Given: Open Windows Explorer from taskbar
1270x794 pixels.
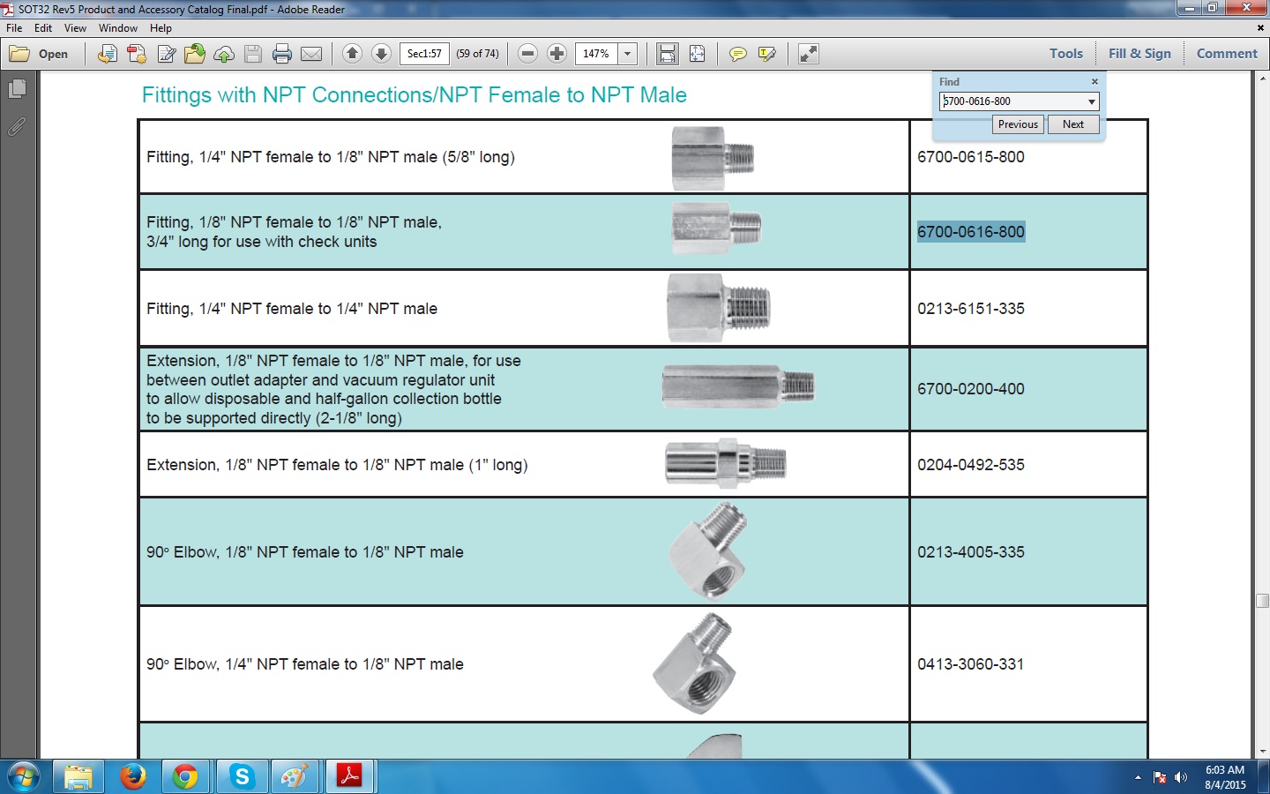Looking at the screenshot, I should coord(78,777).
